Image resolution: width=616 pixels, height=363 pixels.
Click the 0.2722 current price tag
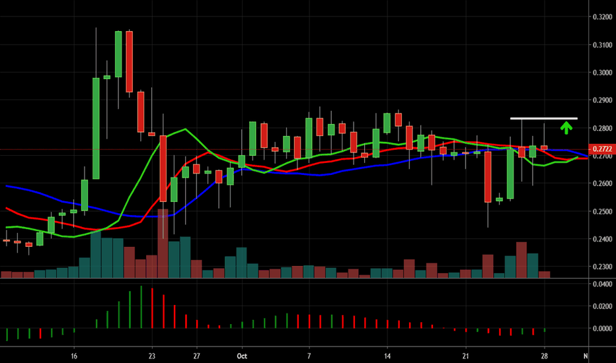[602, 149]
